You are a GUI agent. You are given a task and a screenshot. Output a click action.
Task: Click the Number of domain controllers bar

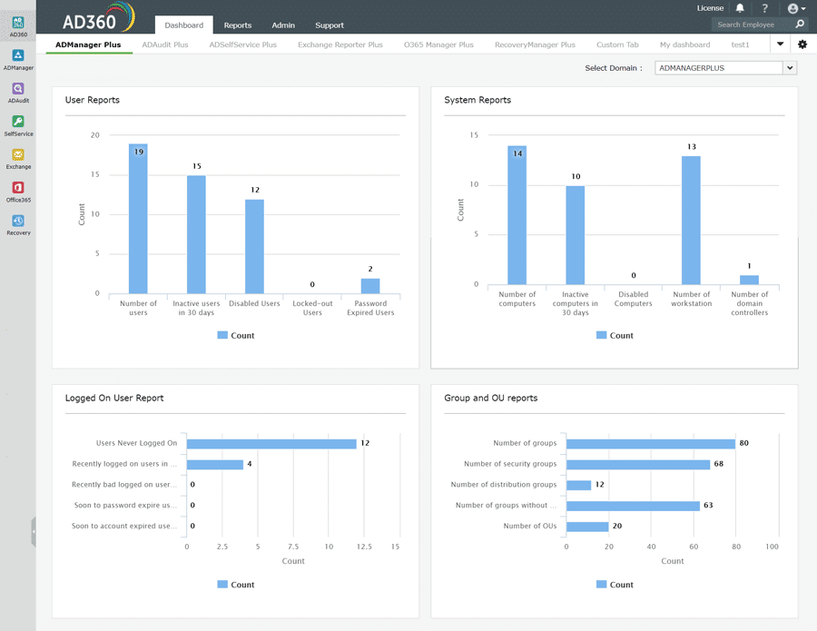pos(749,280)
